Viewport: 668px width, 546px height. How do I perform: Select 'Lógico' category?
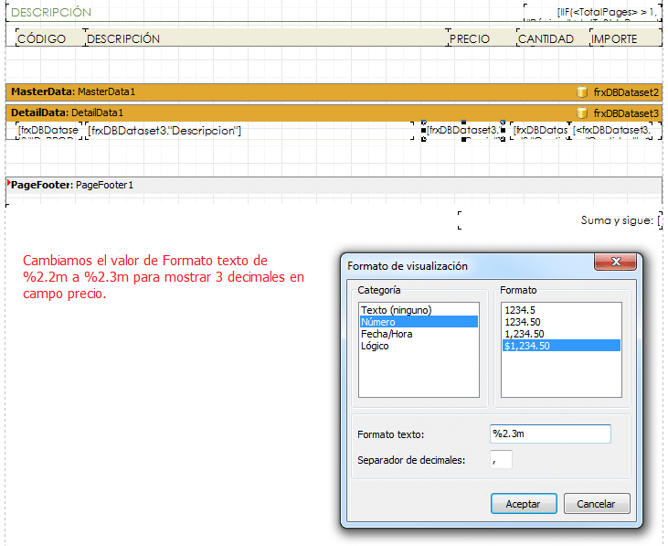pyautogui.click(x=419, y=346)
